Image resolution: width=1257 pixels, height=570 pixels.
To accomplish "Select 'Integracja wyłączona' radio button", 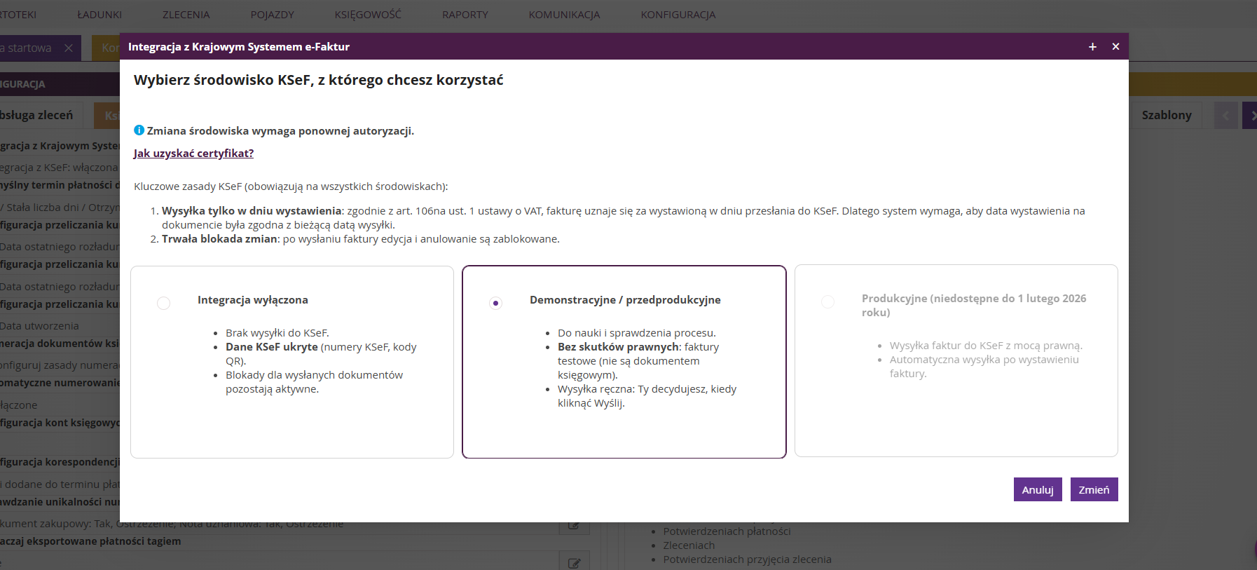I will click(163, 303).
